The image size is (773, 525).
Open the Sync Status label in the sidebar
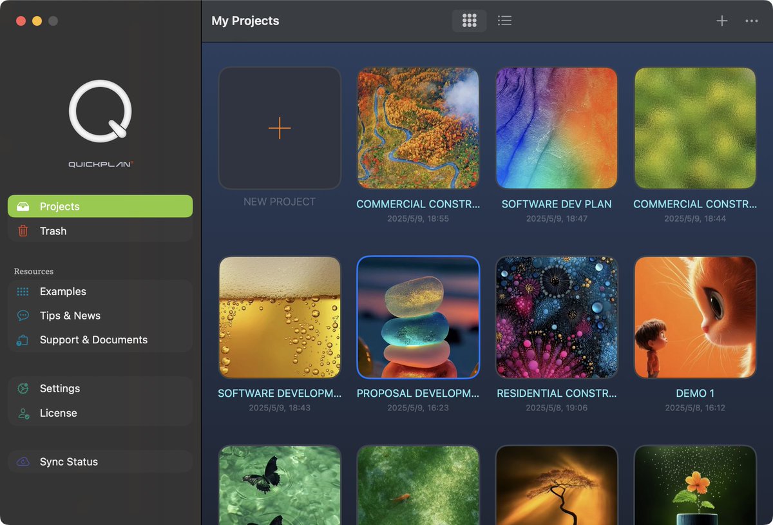click(x=69, y=462)
